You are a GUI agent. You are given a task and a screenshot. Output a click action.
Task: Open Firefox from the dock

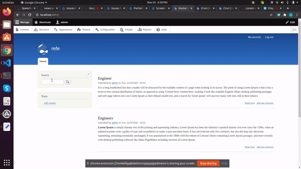click(x=6, y=12)
